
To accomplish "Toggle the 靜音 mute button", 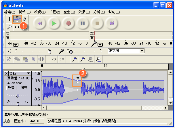I will 11,88.
